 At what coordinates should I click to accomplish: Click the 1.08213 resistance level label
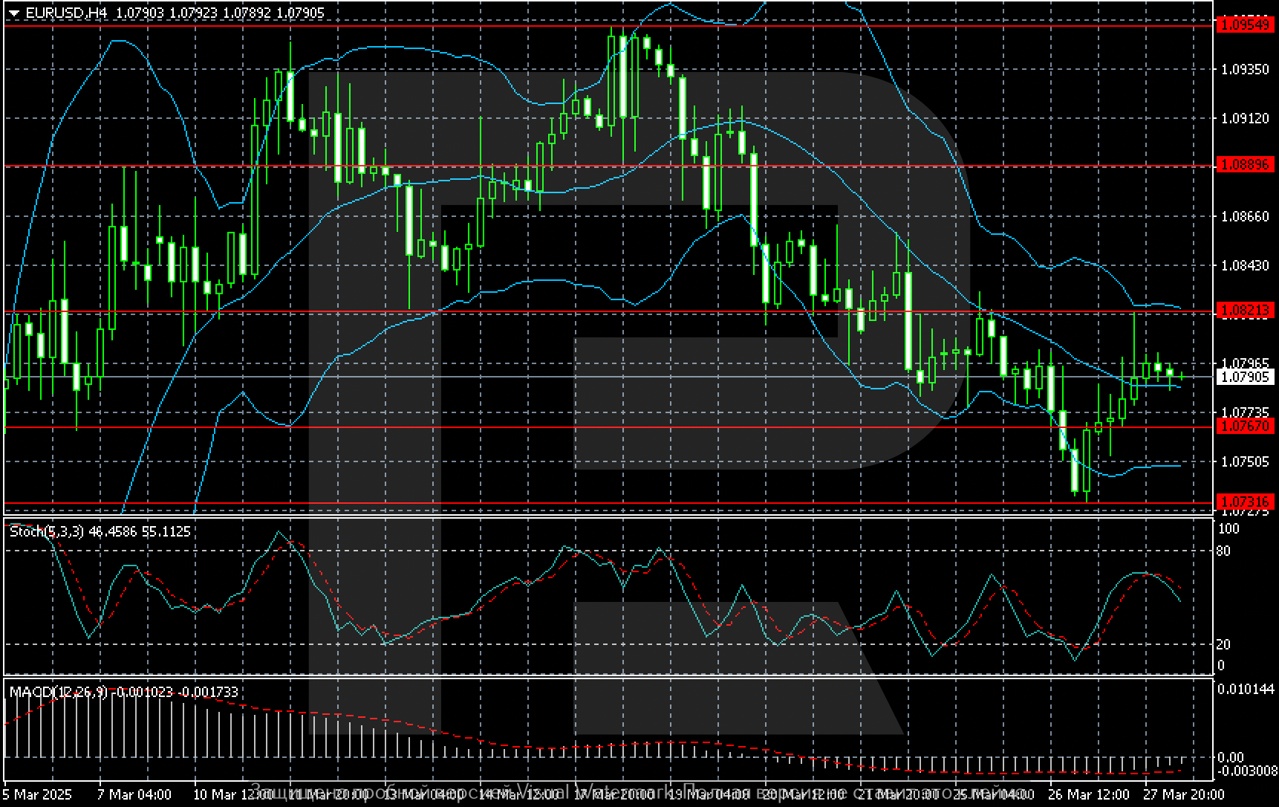coord(1245,311)
